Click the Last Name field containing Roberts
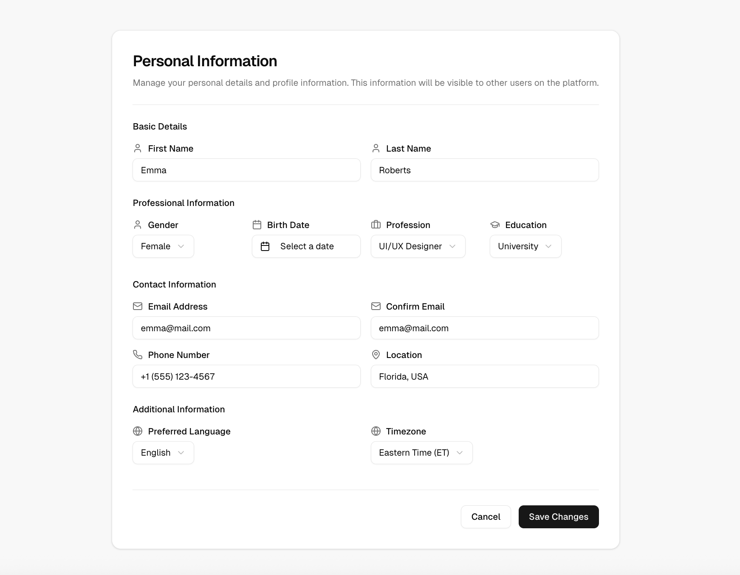The width and height of the screenshot is (740, 575). (485, 170)
